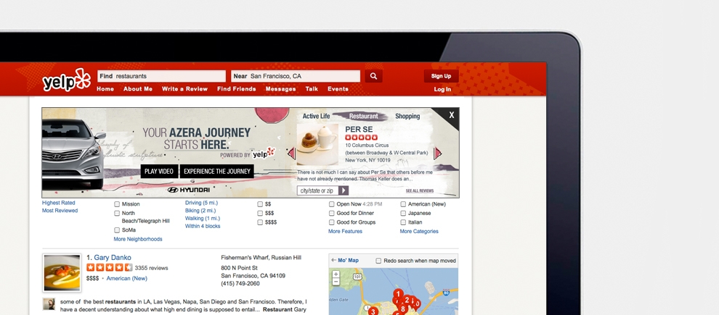Expand More Features
Screen dimensions: 719x315
345,231
